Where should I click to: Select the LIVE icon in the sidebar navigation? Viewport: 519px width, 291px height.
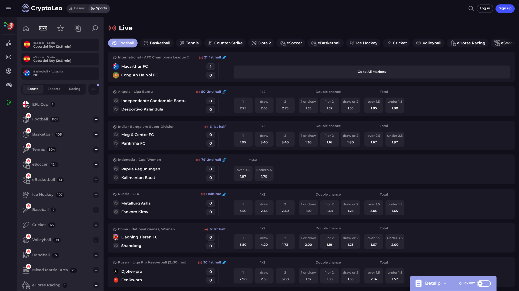click(43, 28)
